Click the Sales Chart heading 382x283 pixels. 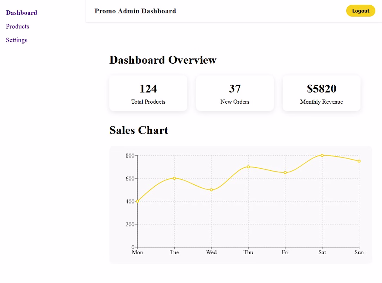tap(139, 130)
